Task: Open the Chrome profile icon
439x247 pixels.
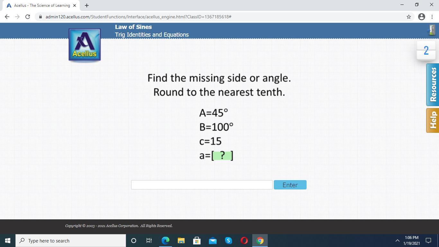Action: coord(422,17)
